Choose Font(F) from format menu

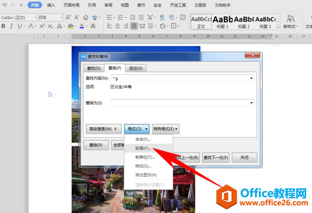coord(148,139)
